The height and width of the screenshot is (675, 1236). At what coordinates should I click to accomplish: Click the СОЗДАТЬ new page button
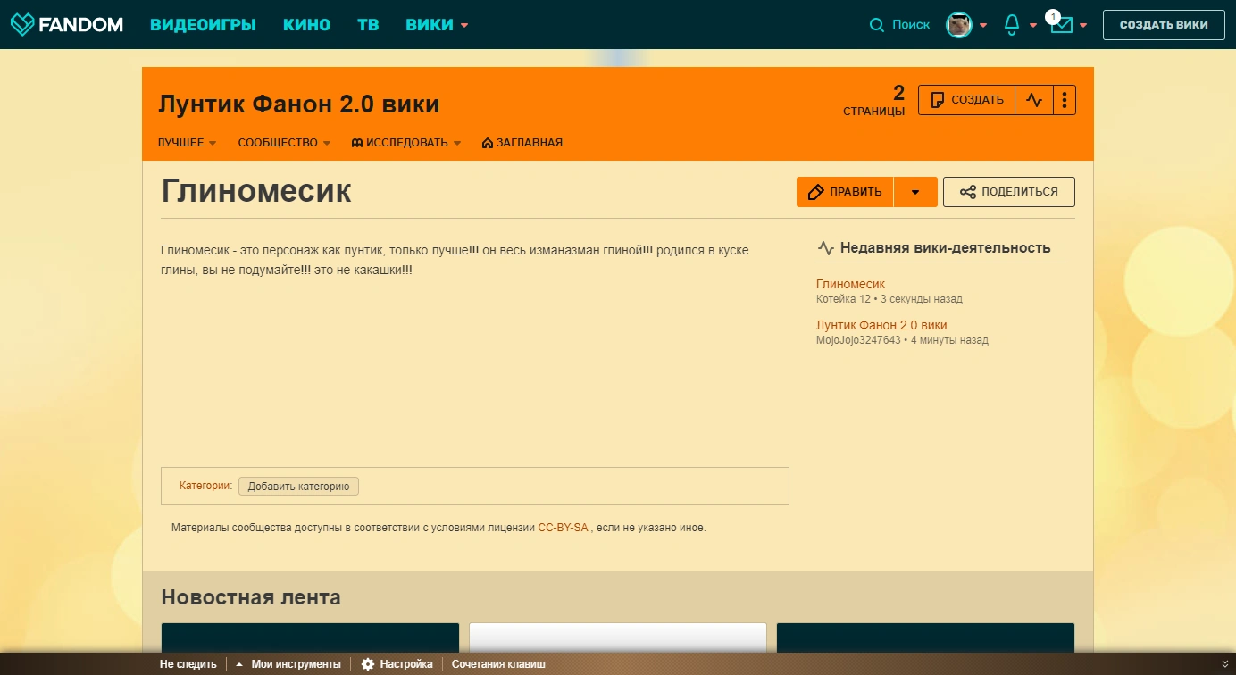[x=967, y=100]
